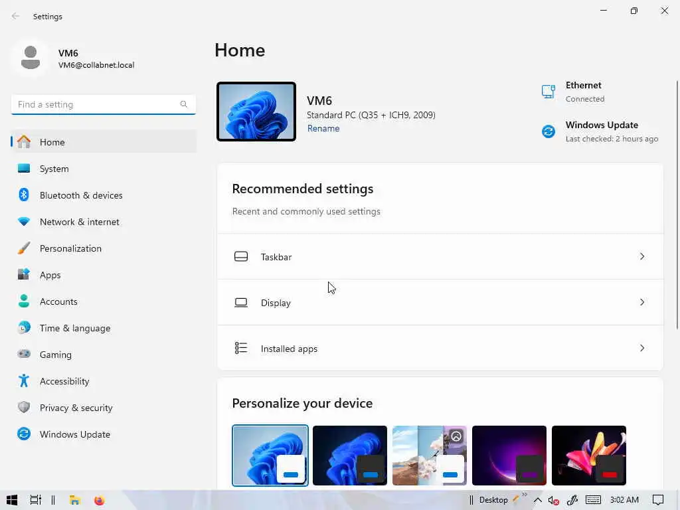Image resolution: width=680 pixels, height=510 pixels.
Task: Click the Time & language globe icon
Action: pos(24,327)
